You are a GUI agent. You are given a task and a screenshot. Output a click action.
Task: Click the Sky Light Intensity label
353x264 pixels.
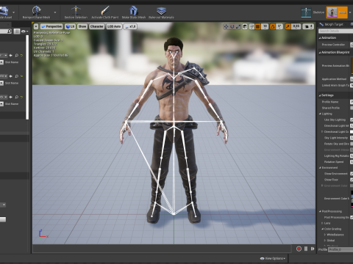[x=336, y=138]
